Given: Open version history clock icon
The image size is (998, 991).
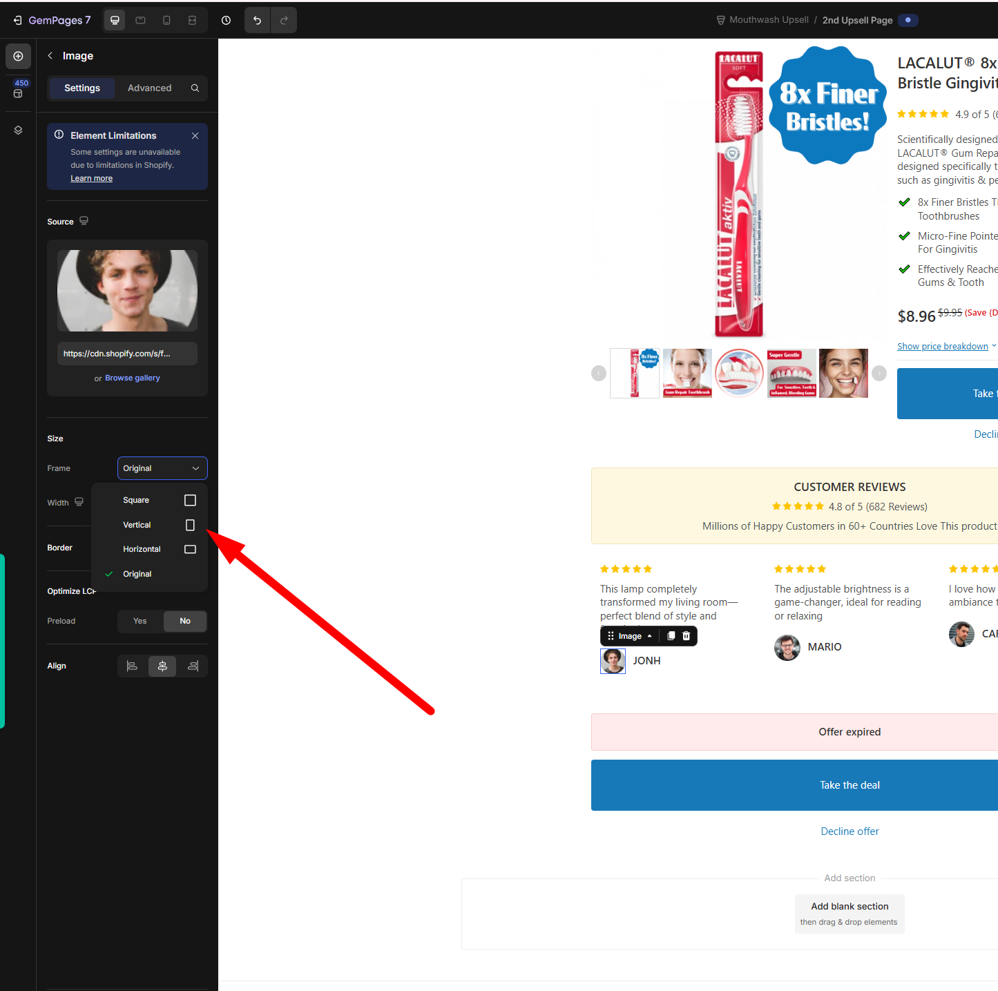Looking at the screenshot, I should 226,21.
